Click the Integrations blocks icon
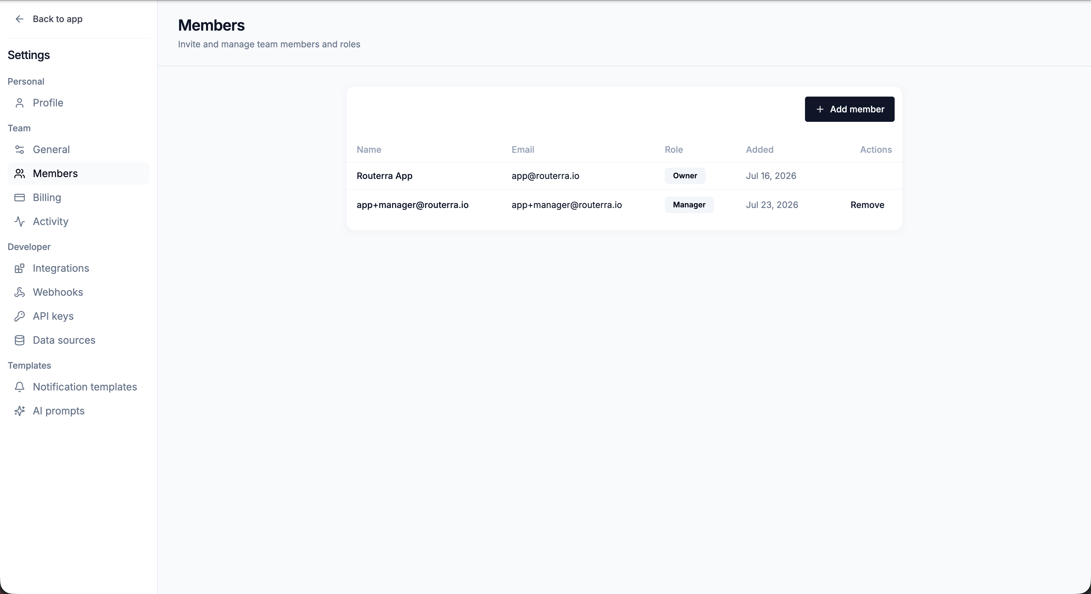Viewport: 1091px width, 594px height. 20,268
